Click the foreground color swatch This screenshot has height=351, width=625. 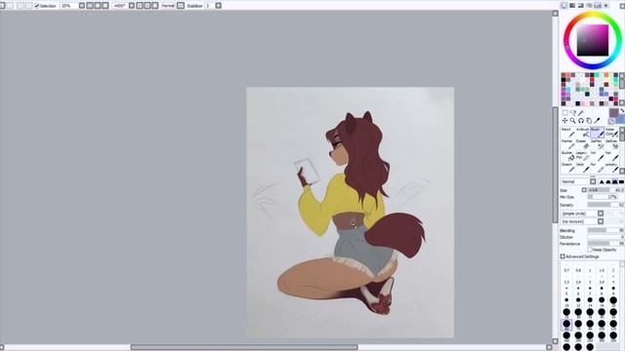pos(614,113)
